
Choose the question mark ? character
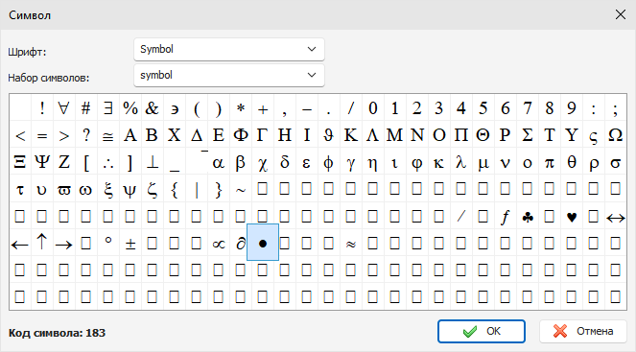86,135
